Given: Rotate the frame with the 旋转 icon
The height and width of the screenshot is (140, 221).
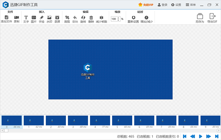Looking at the screenshot, I should [83, 18].
